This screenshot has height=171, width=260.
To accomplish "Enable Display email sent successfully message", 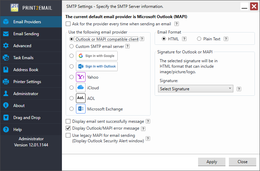I will 68,121.
